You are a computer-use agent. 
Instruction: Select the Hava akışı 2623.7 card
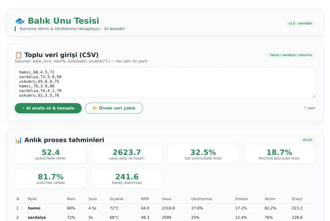click(127, 154)
